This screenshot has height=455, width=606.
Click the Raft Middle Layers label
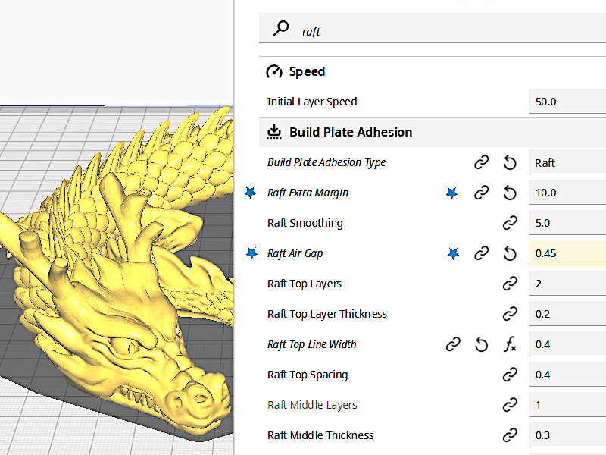[x=312, y=405]
